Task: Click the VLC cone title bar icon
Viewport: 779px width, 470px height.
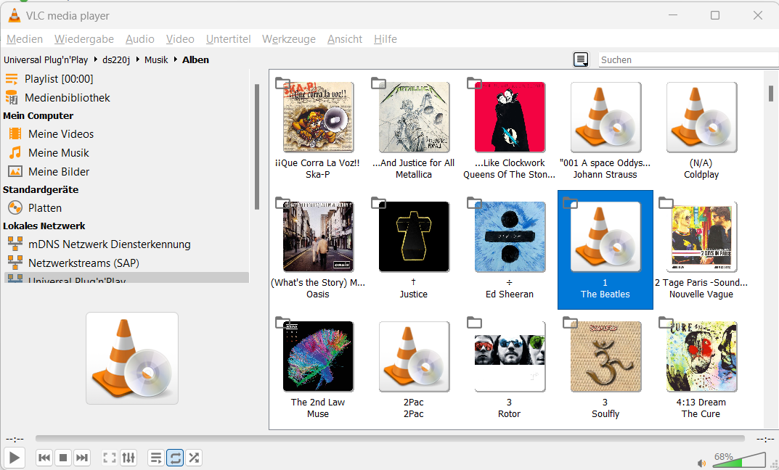Action: (15, 15)
